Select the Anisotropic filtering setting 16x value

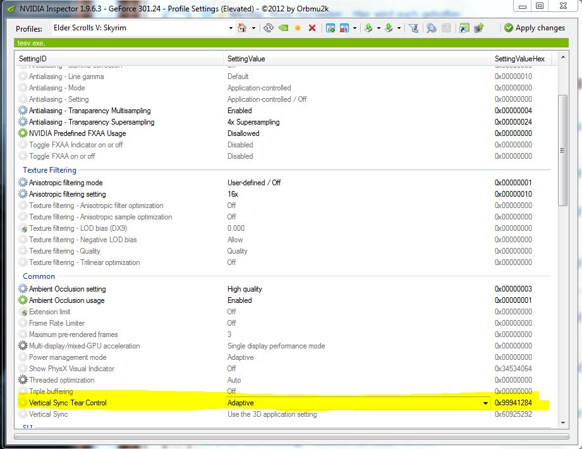pyautogui.click(x=233, y=194)
